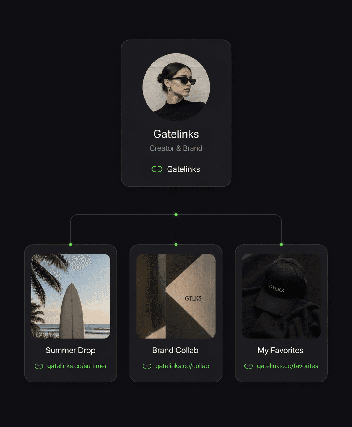
Task: Select the green connector dot above My Favorites
Action: (x=281, y=245)
